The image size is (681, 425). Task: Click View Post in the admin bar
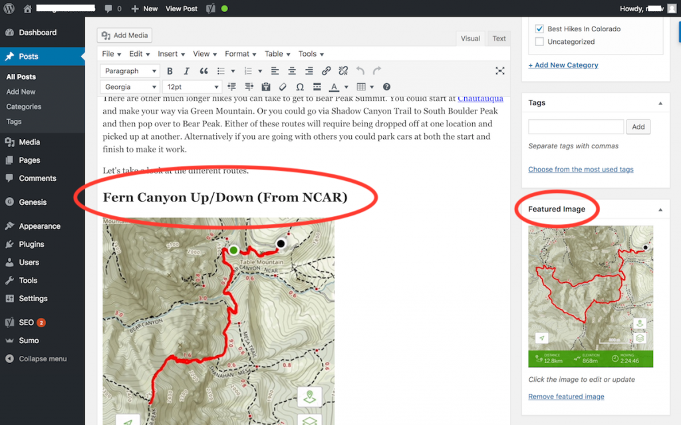point(181,9)
